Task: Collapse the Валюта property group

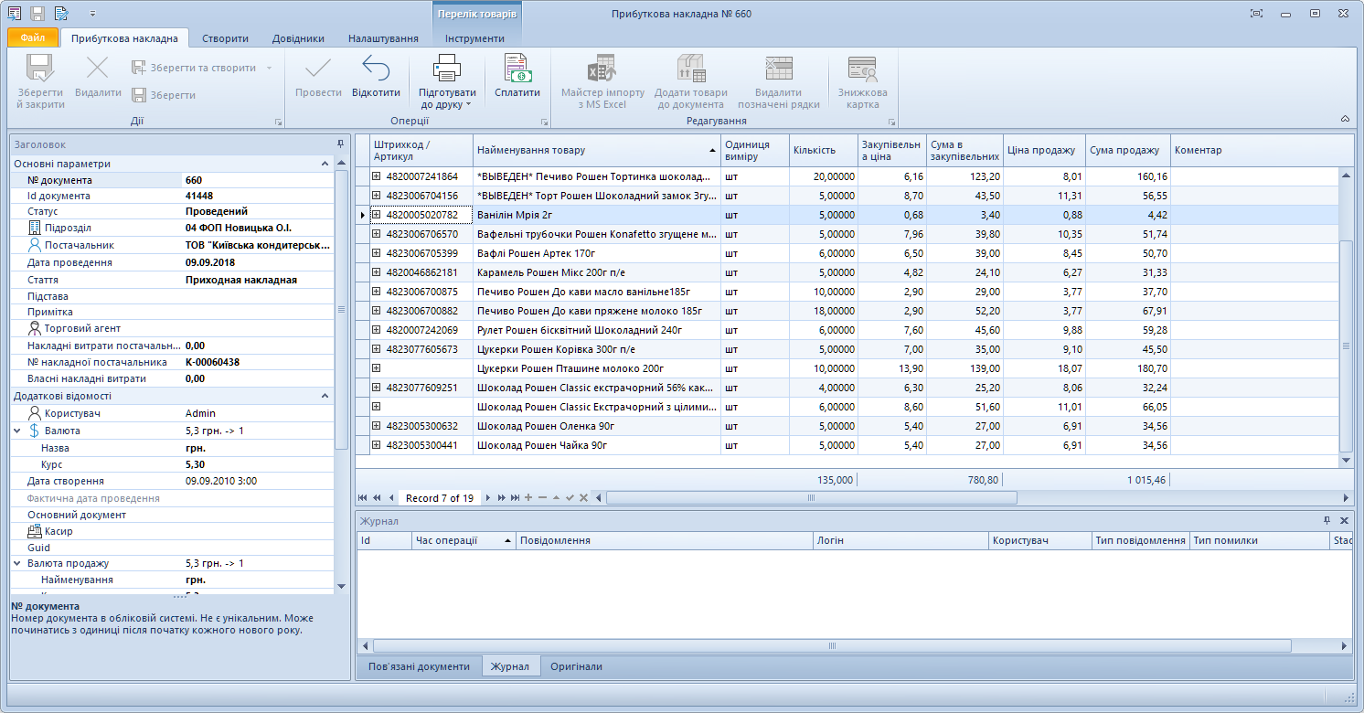Action: [17, 431]
